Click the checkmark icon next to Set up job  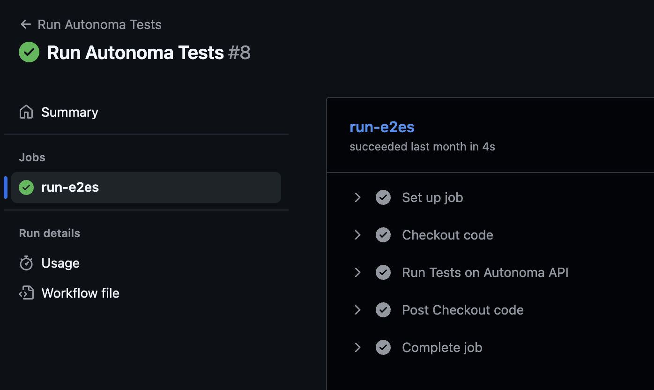[x=383, y=197]
